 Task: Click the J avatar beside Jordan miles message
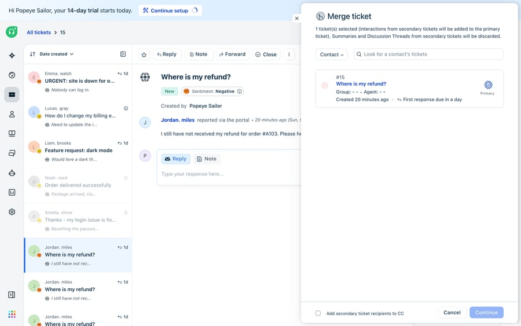145,122
